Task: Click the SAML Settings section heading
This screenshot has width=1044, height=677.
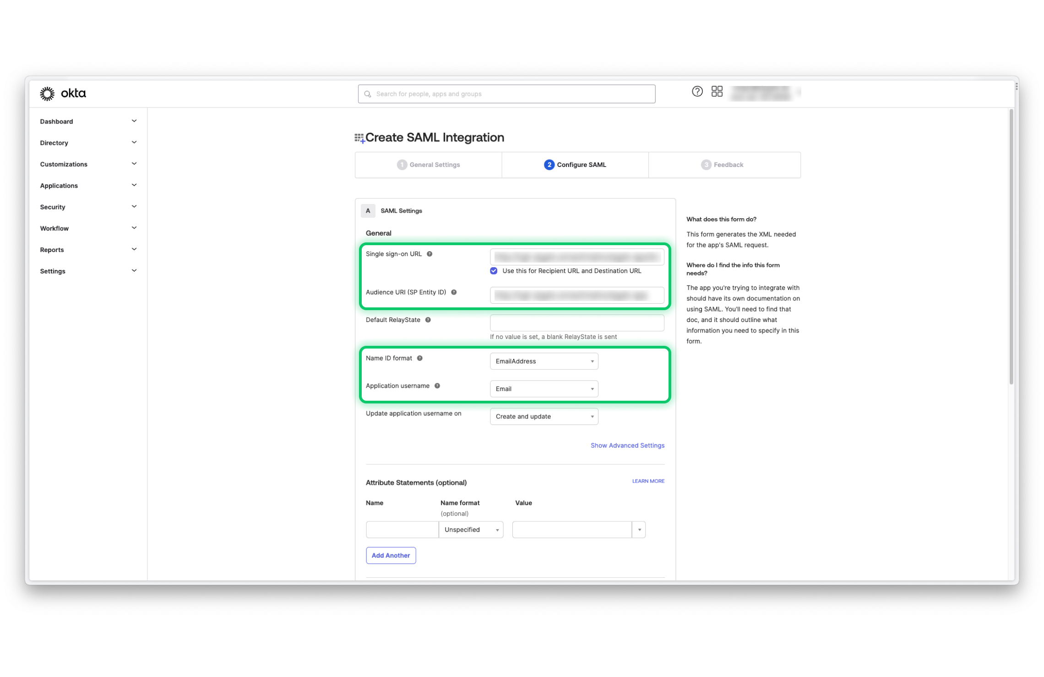Action: [401, 211]
